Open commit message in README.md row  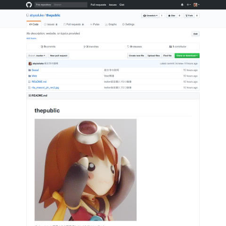118,82
